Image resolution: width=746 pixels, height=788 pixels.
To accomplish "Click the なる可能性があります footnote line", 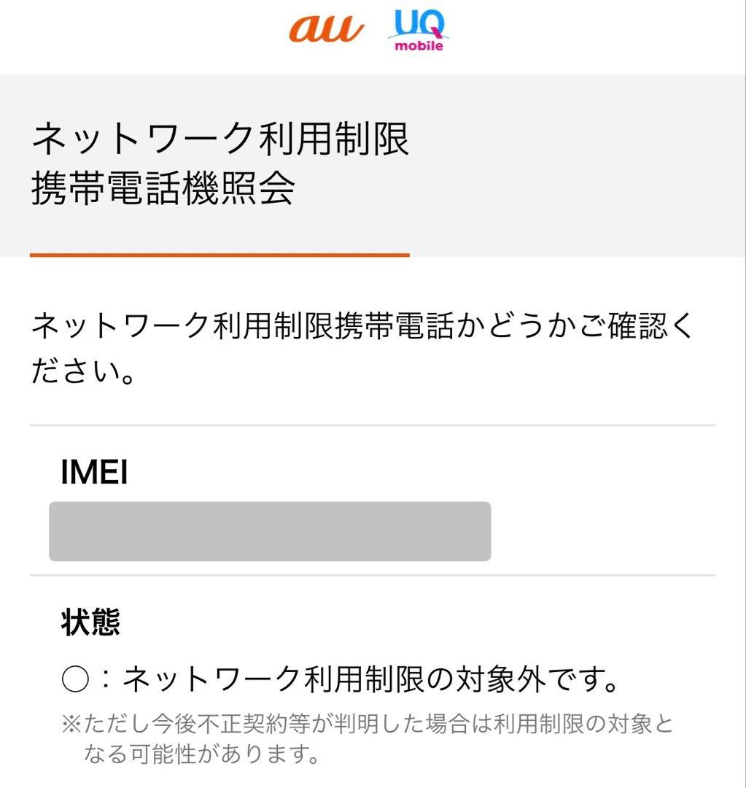I will (202, 754).
